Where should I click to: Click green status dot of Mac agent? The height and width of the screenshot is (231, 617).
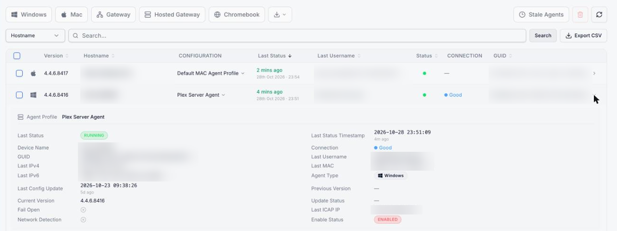424,74
